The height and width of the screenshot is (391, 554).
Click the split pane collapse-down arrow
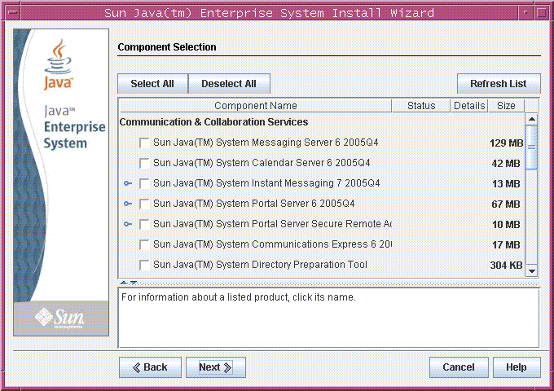tap(133, 283)
